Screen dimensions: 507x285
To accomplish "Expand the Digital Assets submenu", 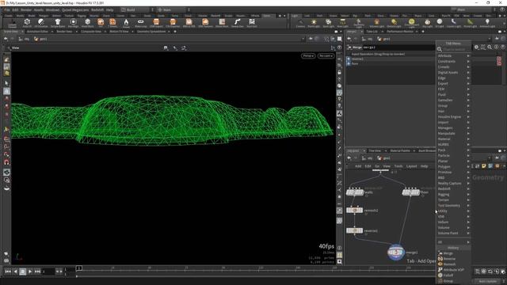I will point(453,72).
